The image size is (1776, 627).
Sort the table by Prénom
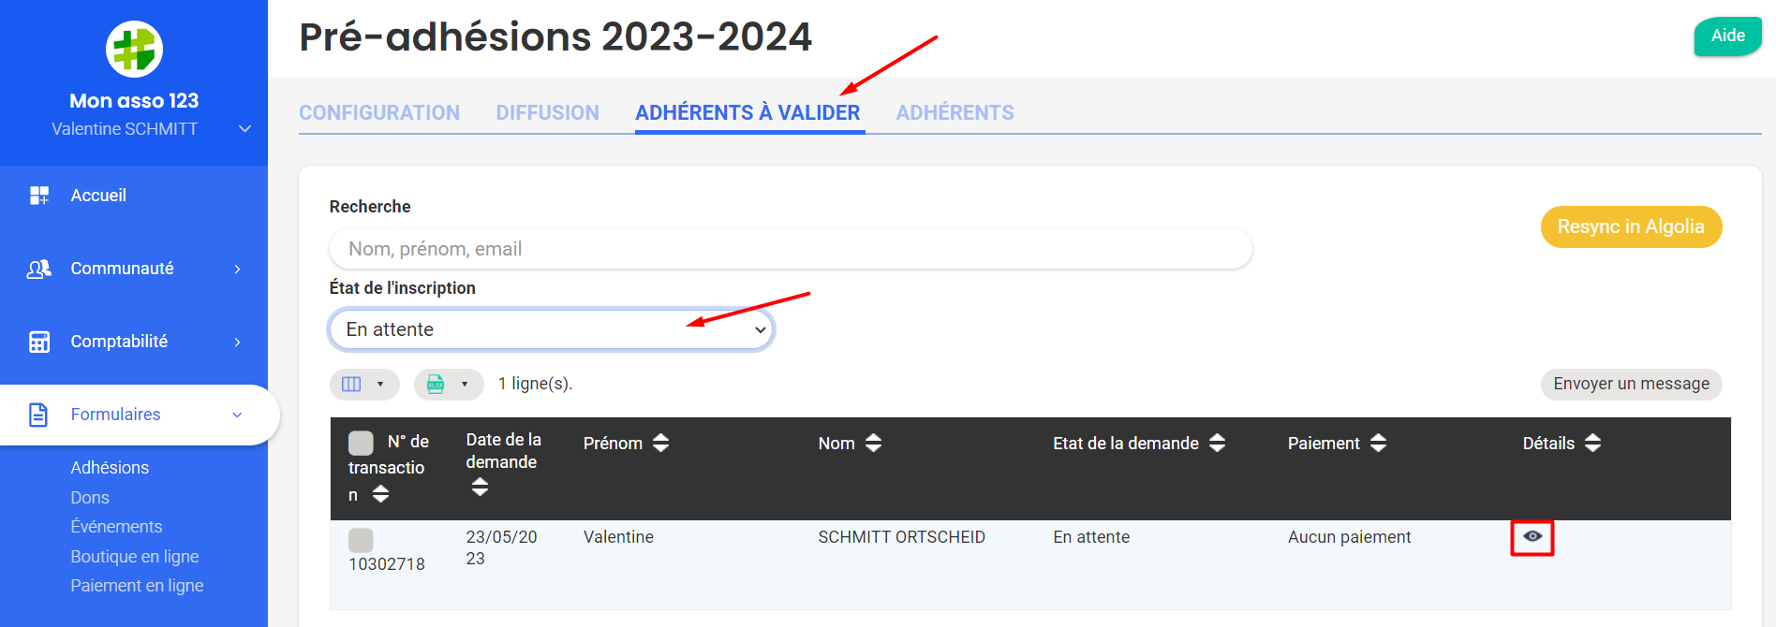pyautogui.click(x=660, y=444)
